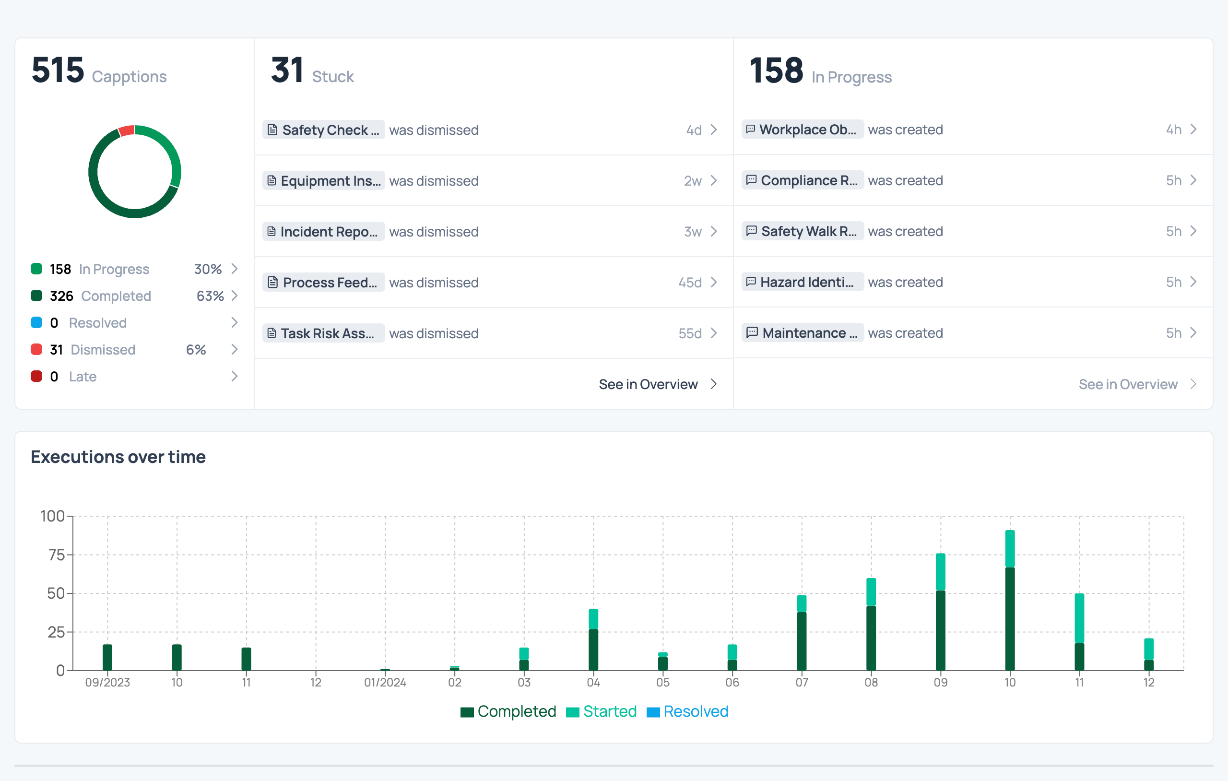Open Equipment Ins... row chevron at 2w
Image resolution: width=1228 pixels, height=781 pixels.
(x=714, y=180)
